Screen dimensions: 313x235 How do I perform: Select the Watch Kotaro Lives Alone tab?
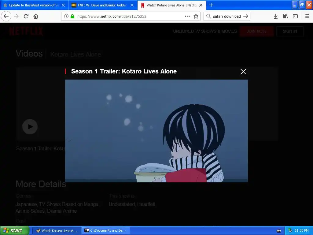click(172, 5)
